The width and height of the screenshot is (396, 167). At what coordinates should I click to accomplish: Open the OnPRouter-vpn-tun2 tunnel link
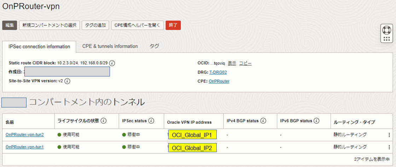pyautogui.click(x=25, y=135)
